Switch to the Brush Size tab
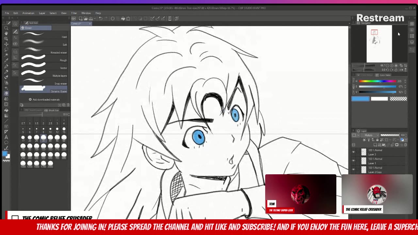Image resolution: width=418 pixels, height=235 pixels. [x=52, y=110]
